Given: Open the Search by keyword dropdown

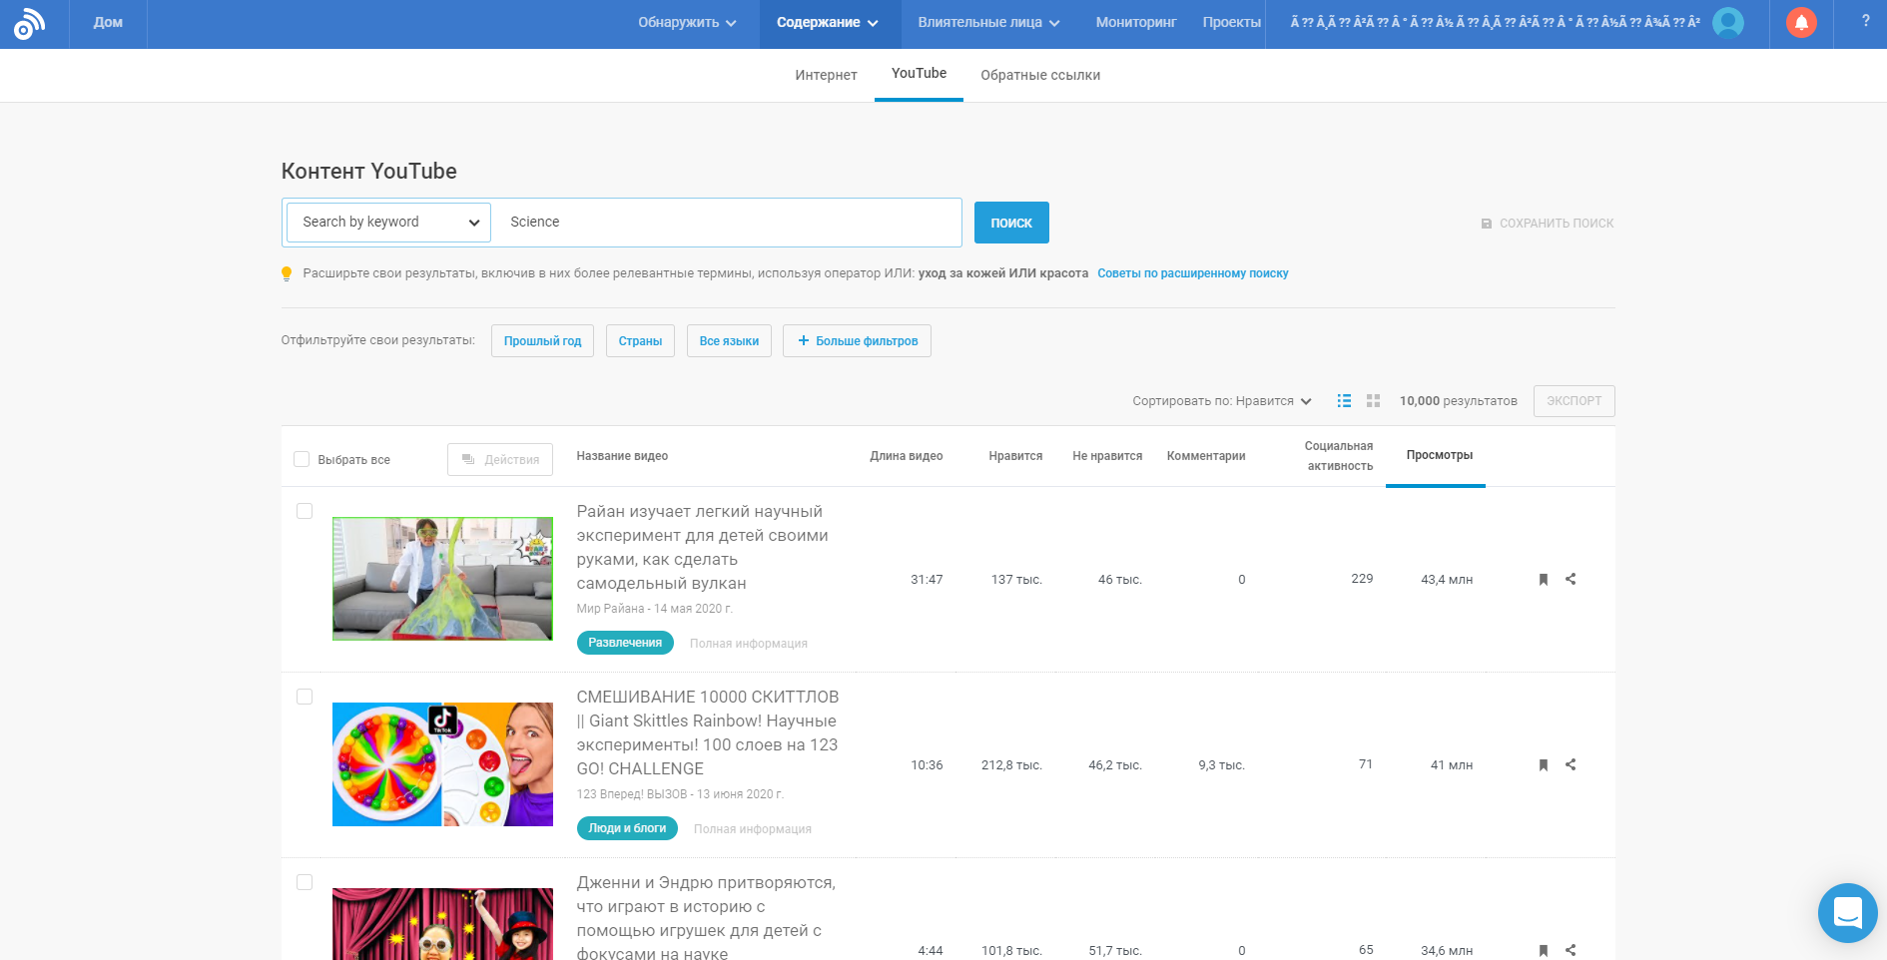Looking at the screenshot, I should [389, 223].
